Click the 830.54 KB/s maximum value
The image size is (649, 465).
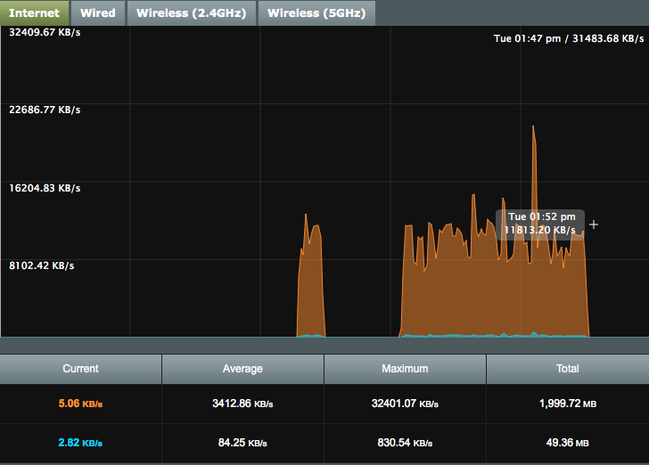405,443
